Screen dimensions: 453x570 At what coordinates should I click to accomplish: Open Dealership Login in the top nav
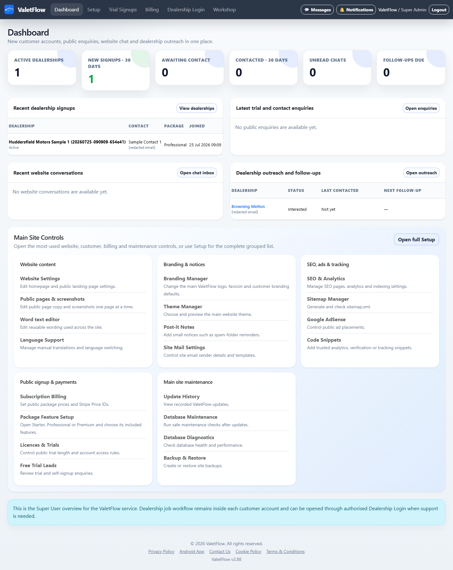coord(186,10)
